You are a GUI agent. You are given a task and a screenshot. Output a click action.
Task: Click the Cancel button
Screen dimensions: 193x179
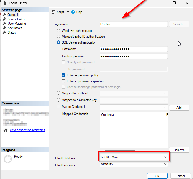(180, 176)
